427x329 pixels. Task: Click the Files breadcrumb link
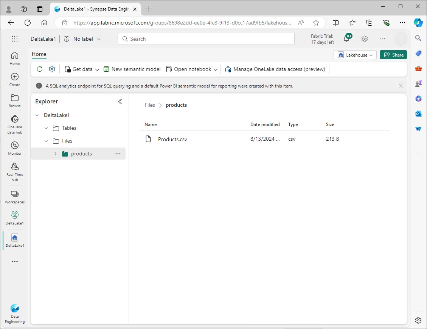pyautogui.click(x=150, y=105)
